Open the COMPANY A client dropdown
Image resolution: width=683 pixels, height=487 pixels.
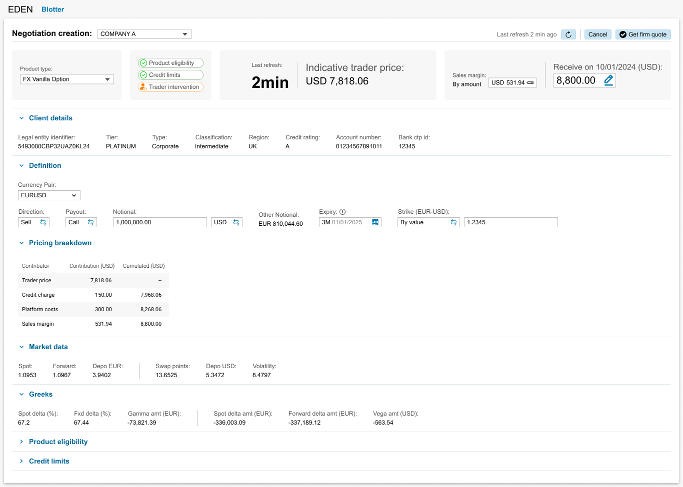pos(144,34)
